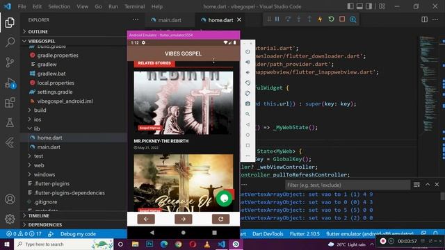Viewport: 445px width, 250px height.
Task: Click Step Out in debug toolbar
Action: point(309,19)
